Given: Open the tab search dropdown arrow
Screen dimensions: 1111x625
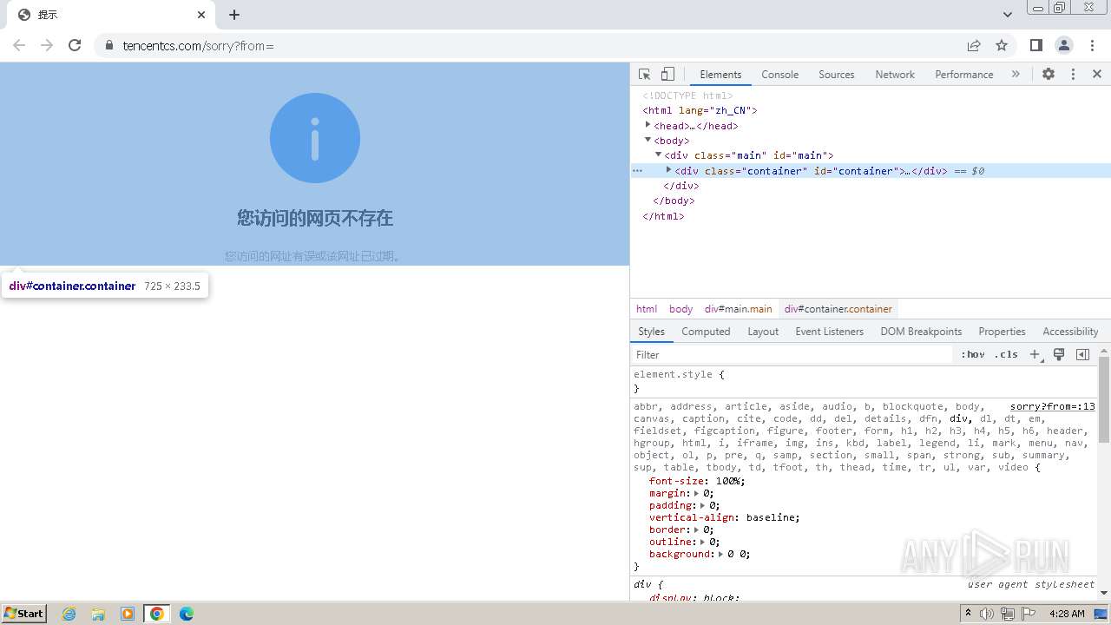Looking at the screenshot, I should click(1008, 15).
